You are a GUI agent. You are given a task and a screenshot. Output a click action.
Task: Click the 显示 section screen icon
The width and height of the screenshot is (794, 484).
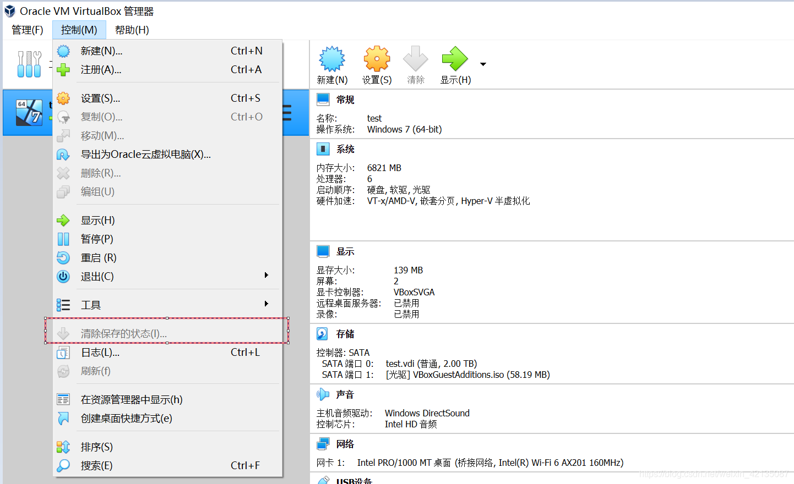323,251
